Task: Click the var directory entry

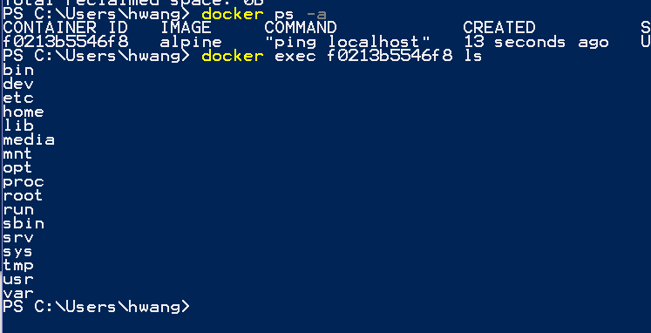Action: click(x=18, y=293)
